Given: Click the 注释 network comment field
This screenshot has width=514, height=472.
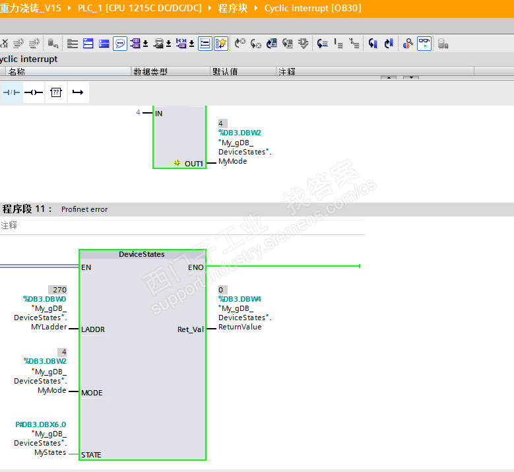Looking at the screenshot, I should (x=182, y=225).
